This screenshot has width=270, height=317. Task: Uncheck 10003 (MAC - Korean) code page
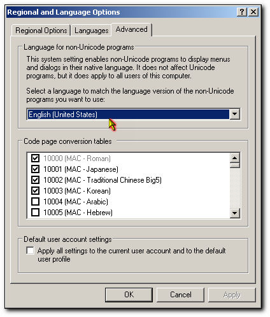pyautogui.click(x=35, y=191)
